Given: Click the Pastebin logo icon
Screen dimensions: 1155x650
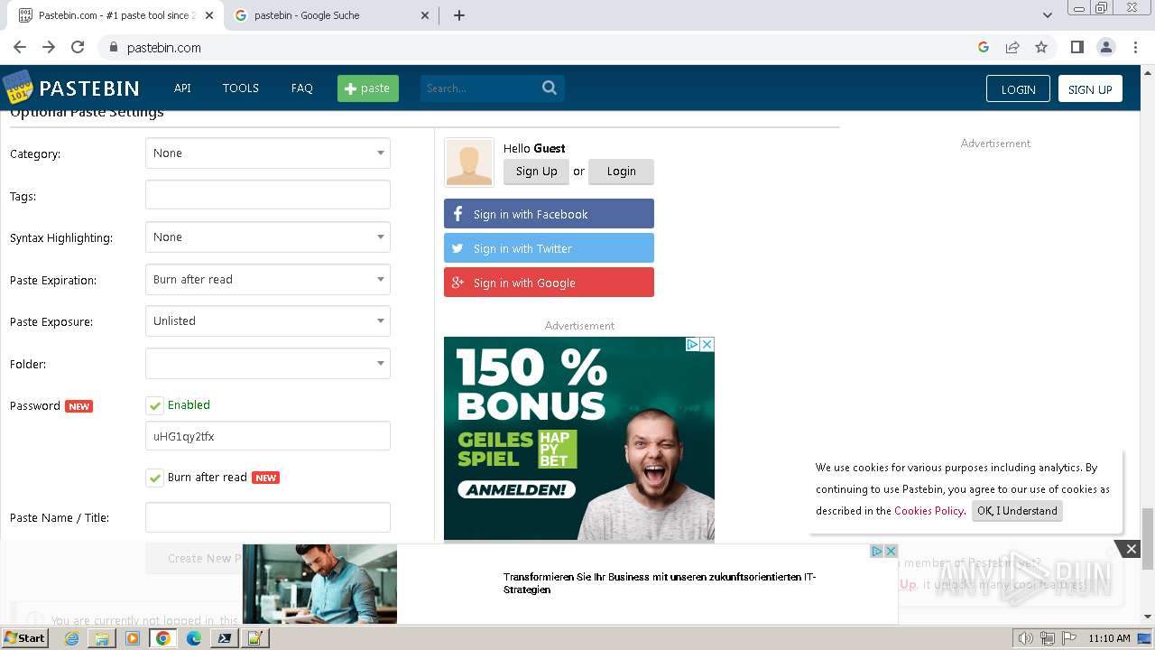Looking at the screenshot, I should tap(17, 88).
